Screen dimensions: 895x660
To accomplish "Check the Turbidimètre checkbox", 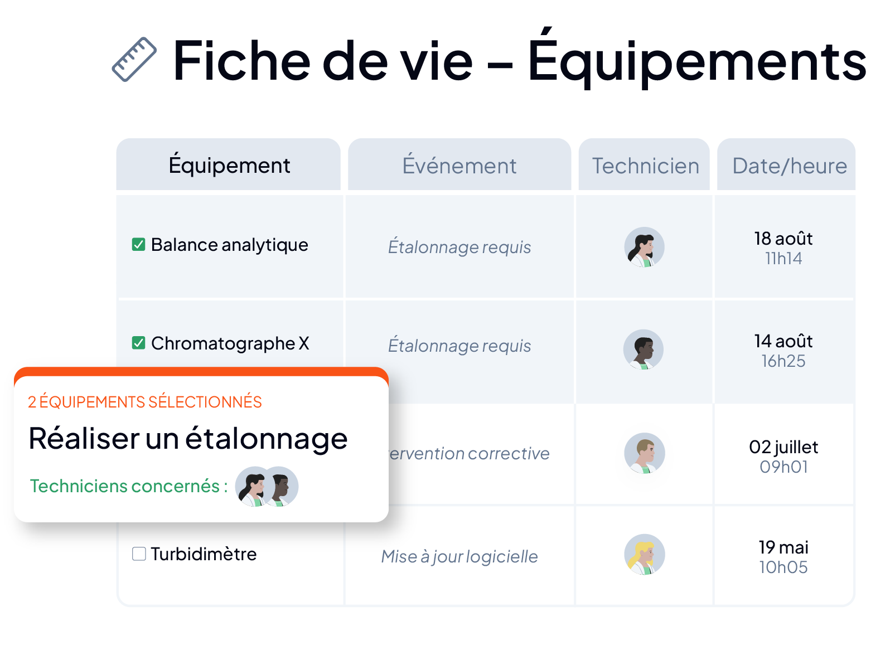I will (139, 554).
